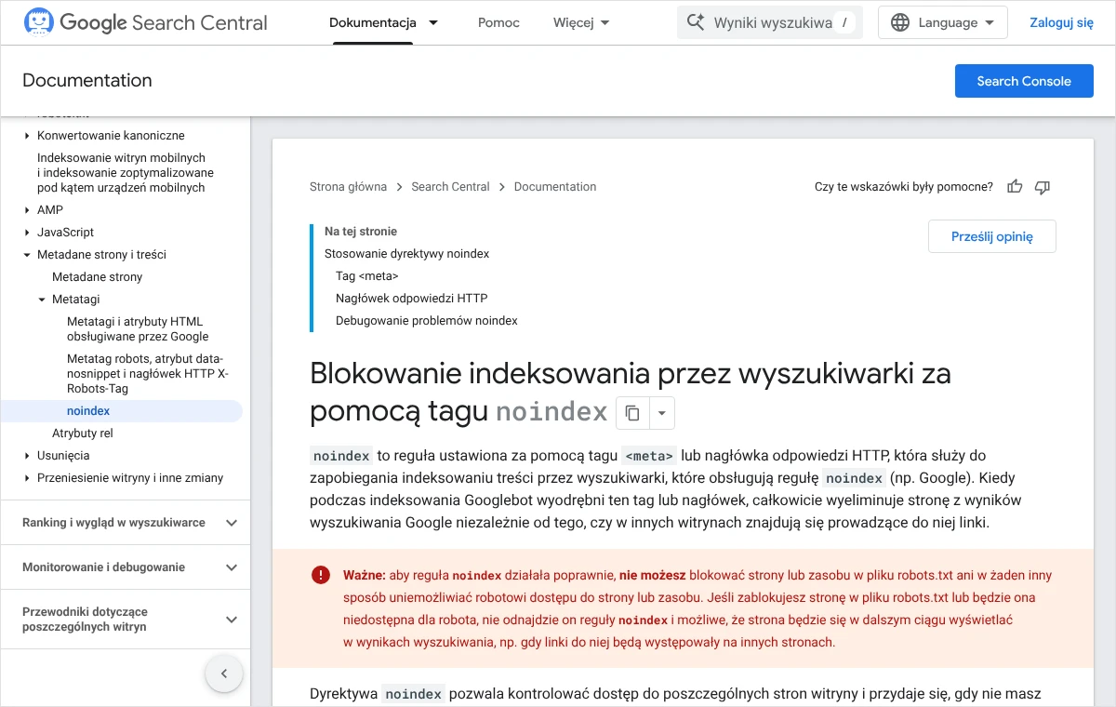The height and width of the screenshot is (707, 1116).
Task: Go to Documentation breadcrumb
Action: click(555, 187)
